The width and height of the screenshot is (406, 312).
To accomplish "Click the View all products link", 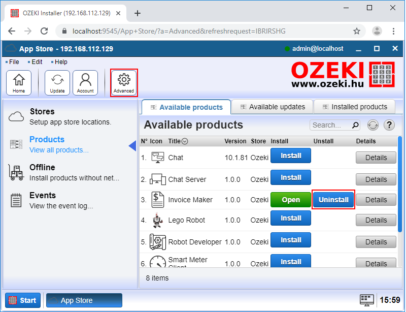I will click(x=59, y=150).
